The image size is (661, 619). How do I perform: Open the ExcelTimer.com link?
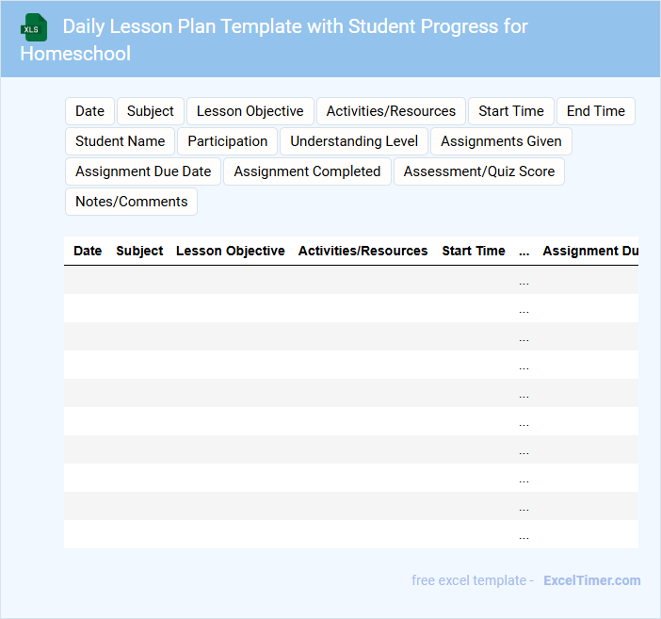point(591,580)
